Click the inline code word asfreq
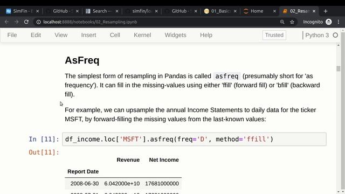This screenshot has height=194, width=345. pos(227,76)
